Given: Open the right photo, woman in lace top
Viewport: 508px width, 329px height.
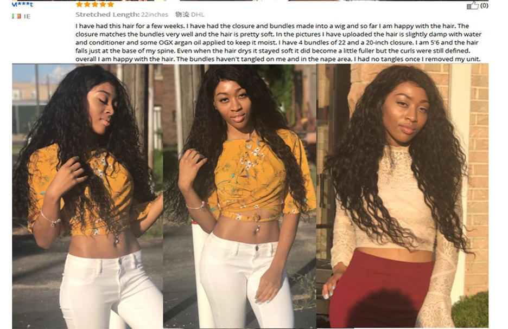Looking at the screenshot, I should click(402, 196).
